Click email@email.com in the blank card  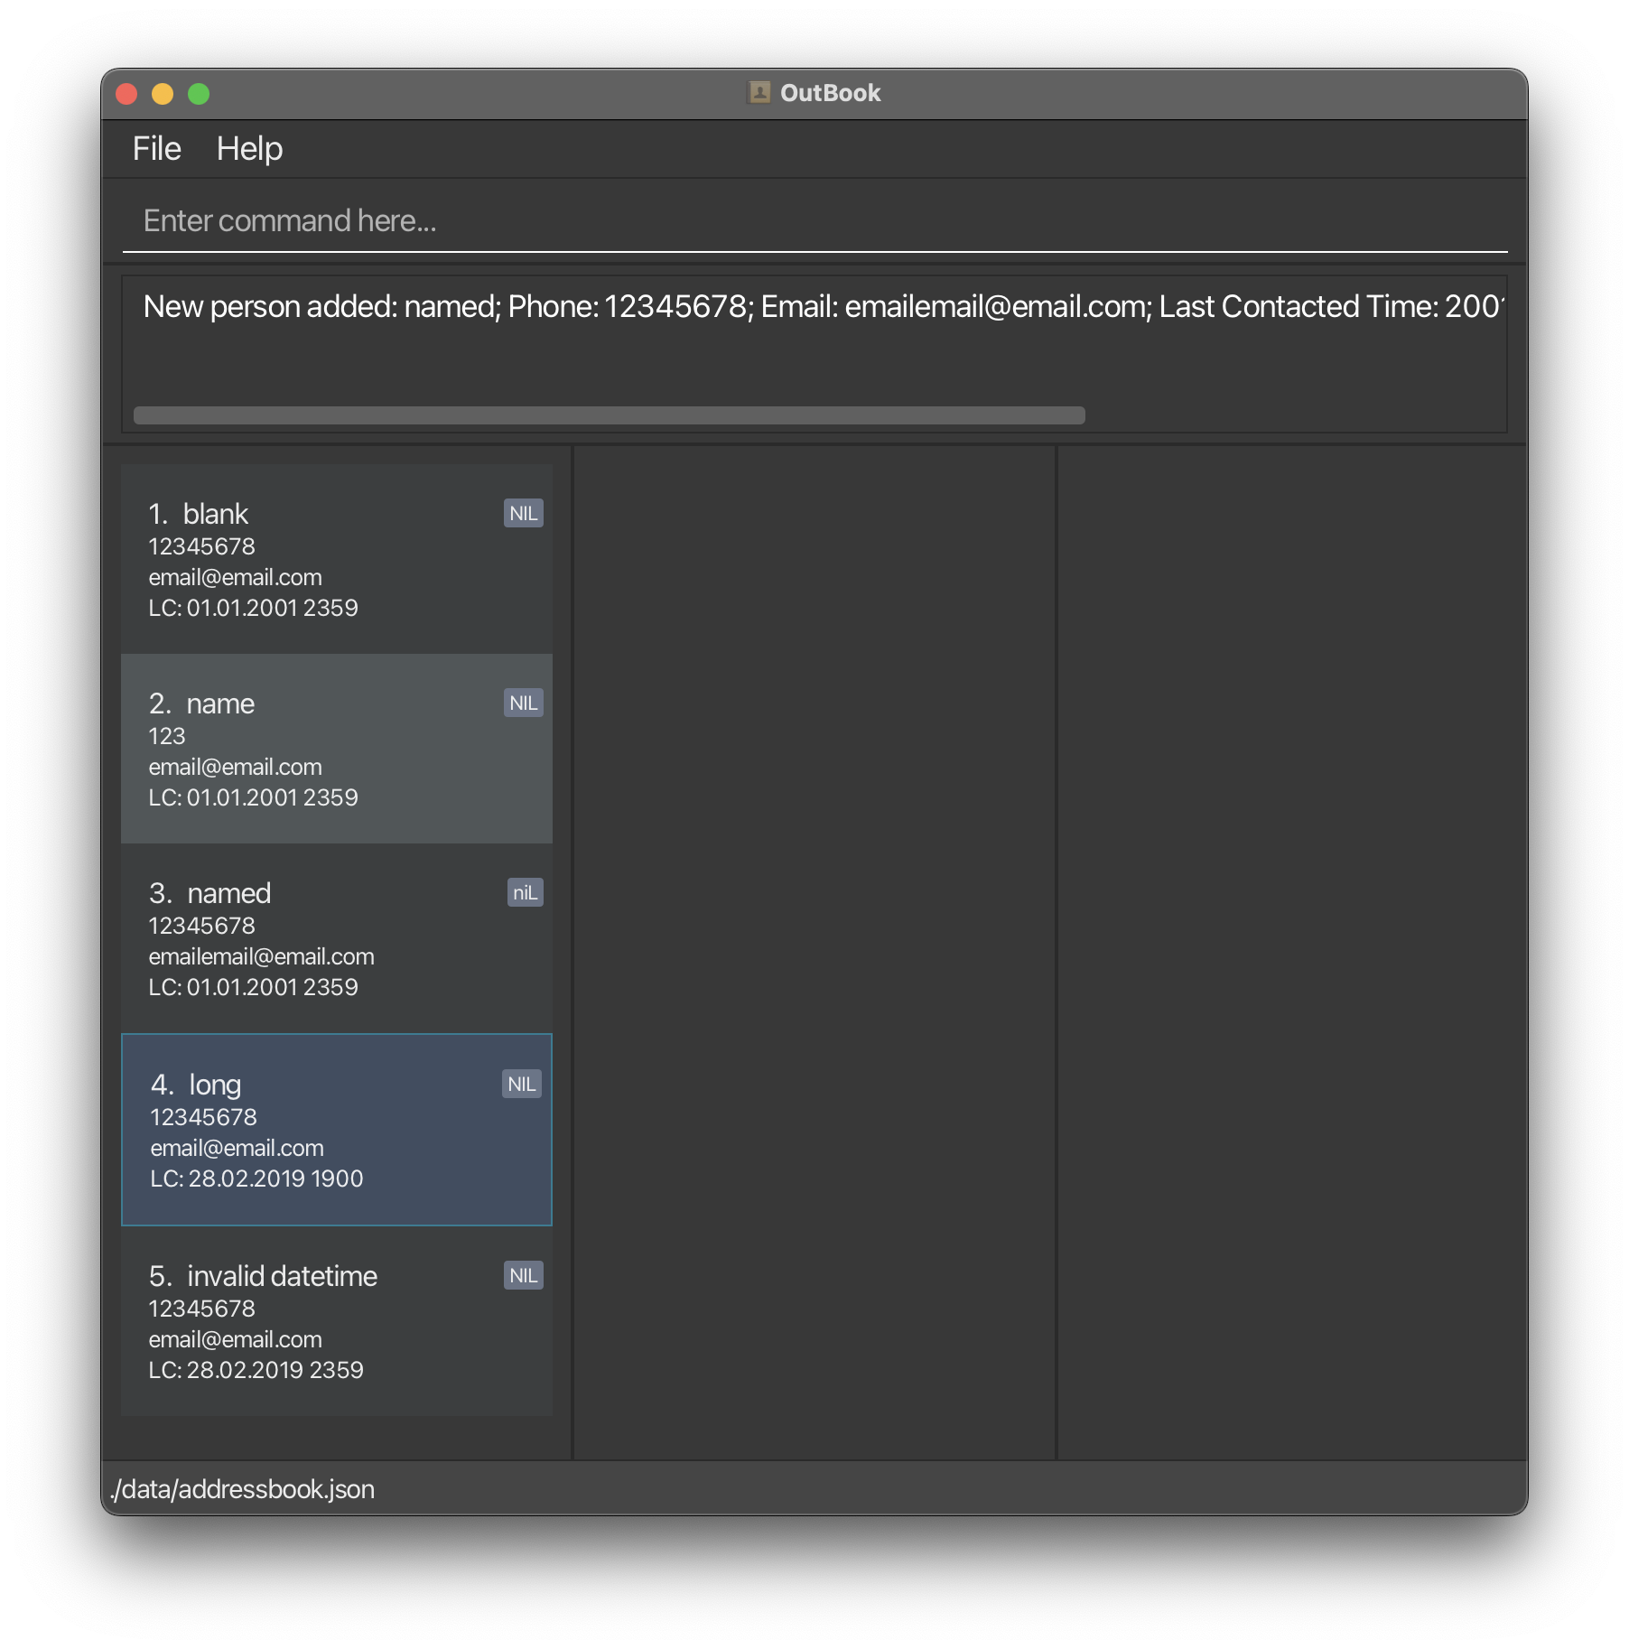point(235,577)
